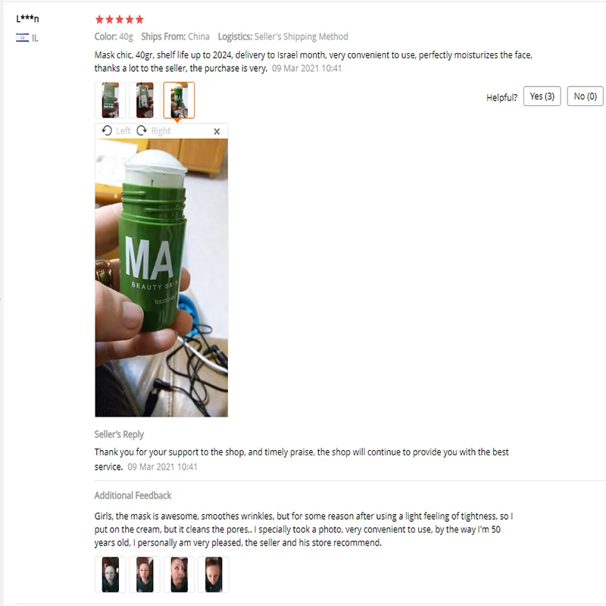Close the enlarged review photo viewer
Image resolution: width=606 pixels, height=606 pixels.
tap(217, 131)
